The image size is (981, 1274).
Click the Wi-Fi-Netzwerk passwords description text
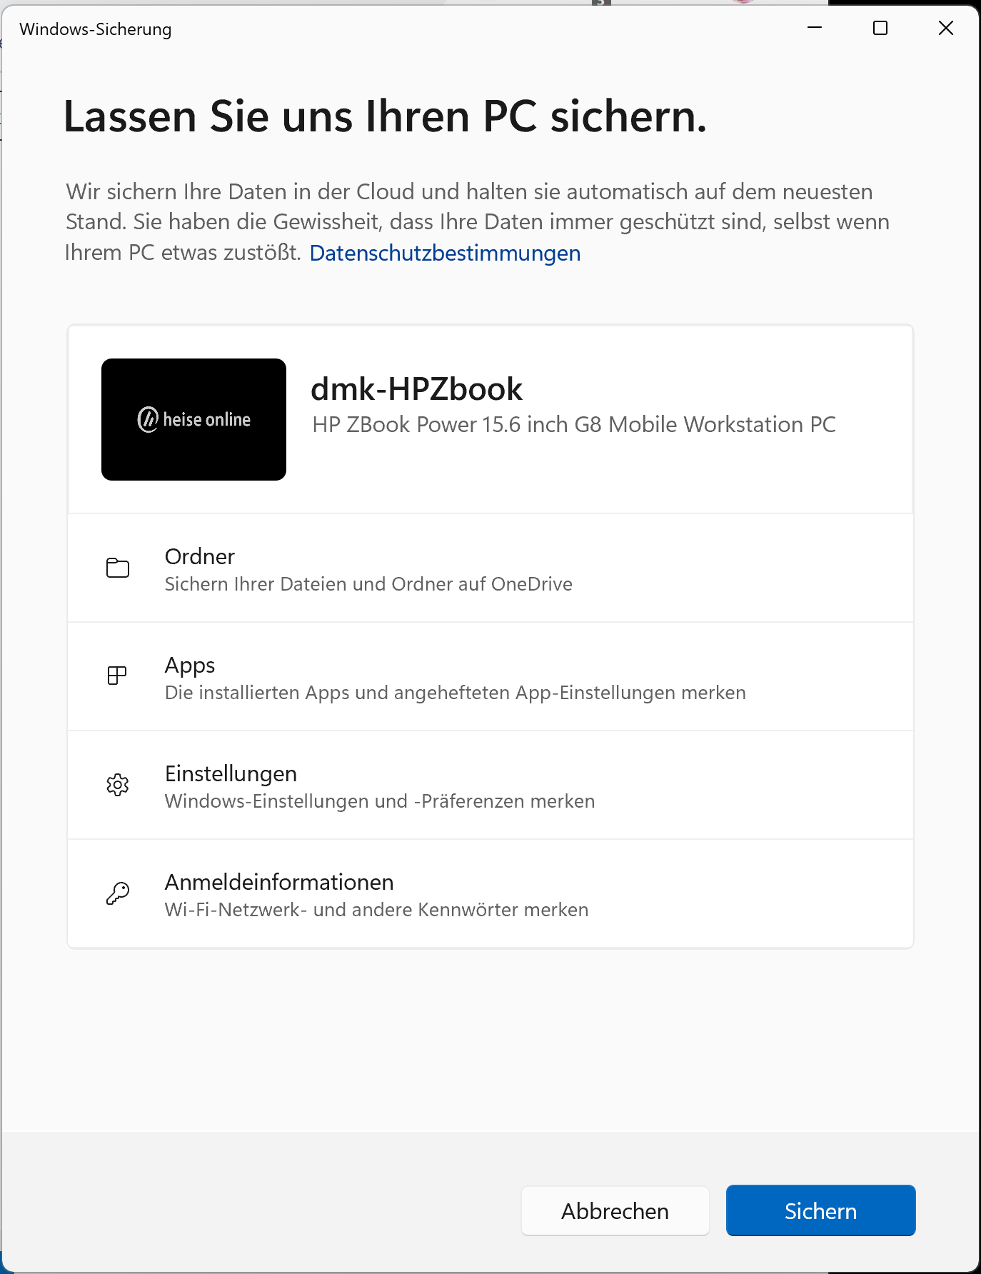click(376, 910)
